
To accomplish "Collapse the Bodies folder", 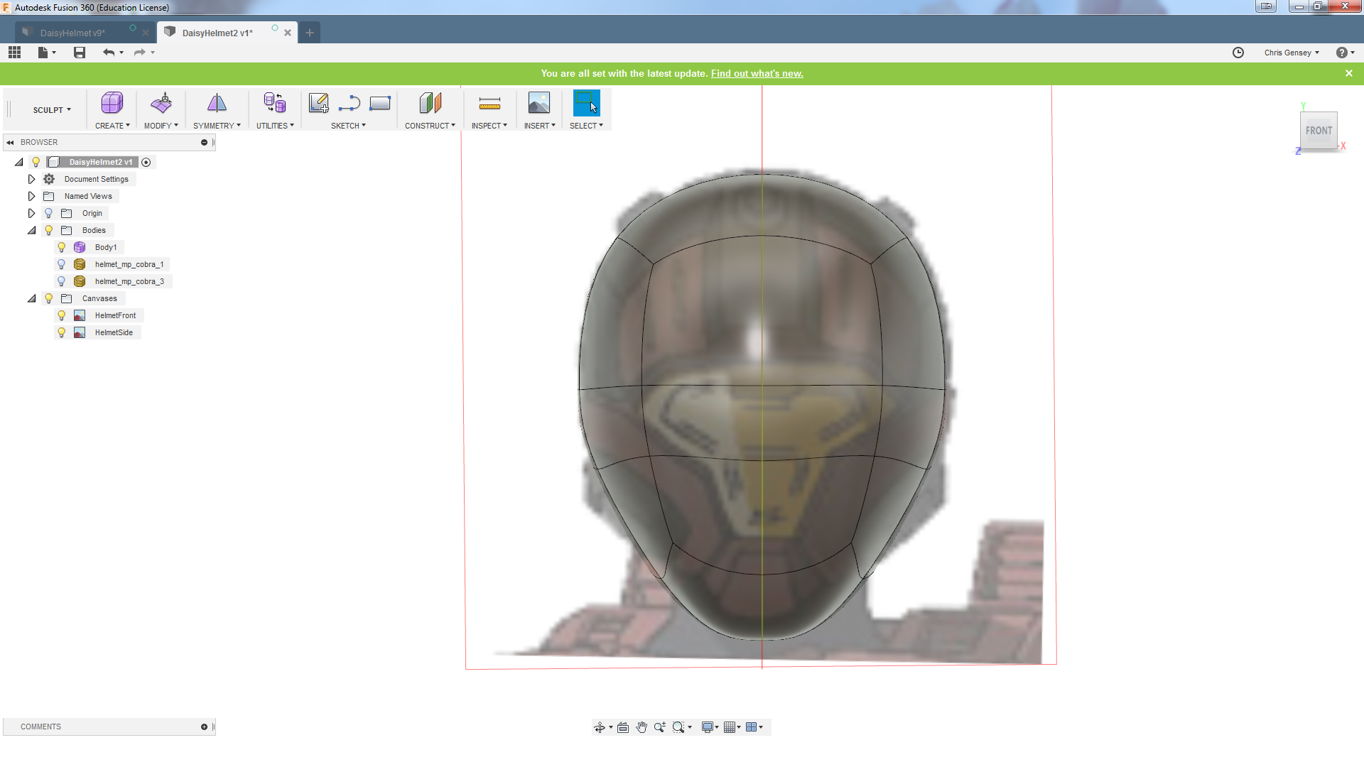I will pos(31,230).
